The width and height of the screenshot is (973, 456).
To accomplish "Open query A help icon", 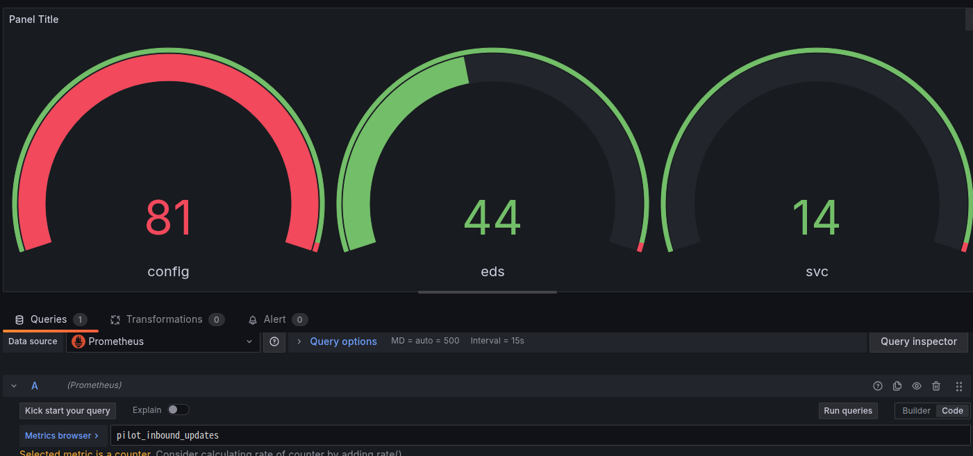I will (878, 386).
